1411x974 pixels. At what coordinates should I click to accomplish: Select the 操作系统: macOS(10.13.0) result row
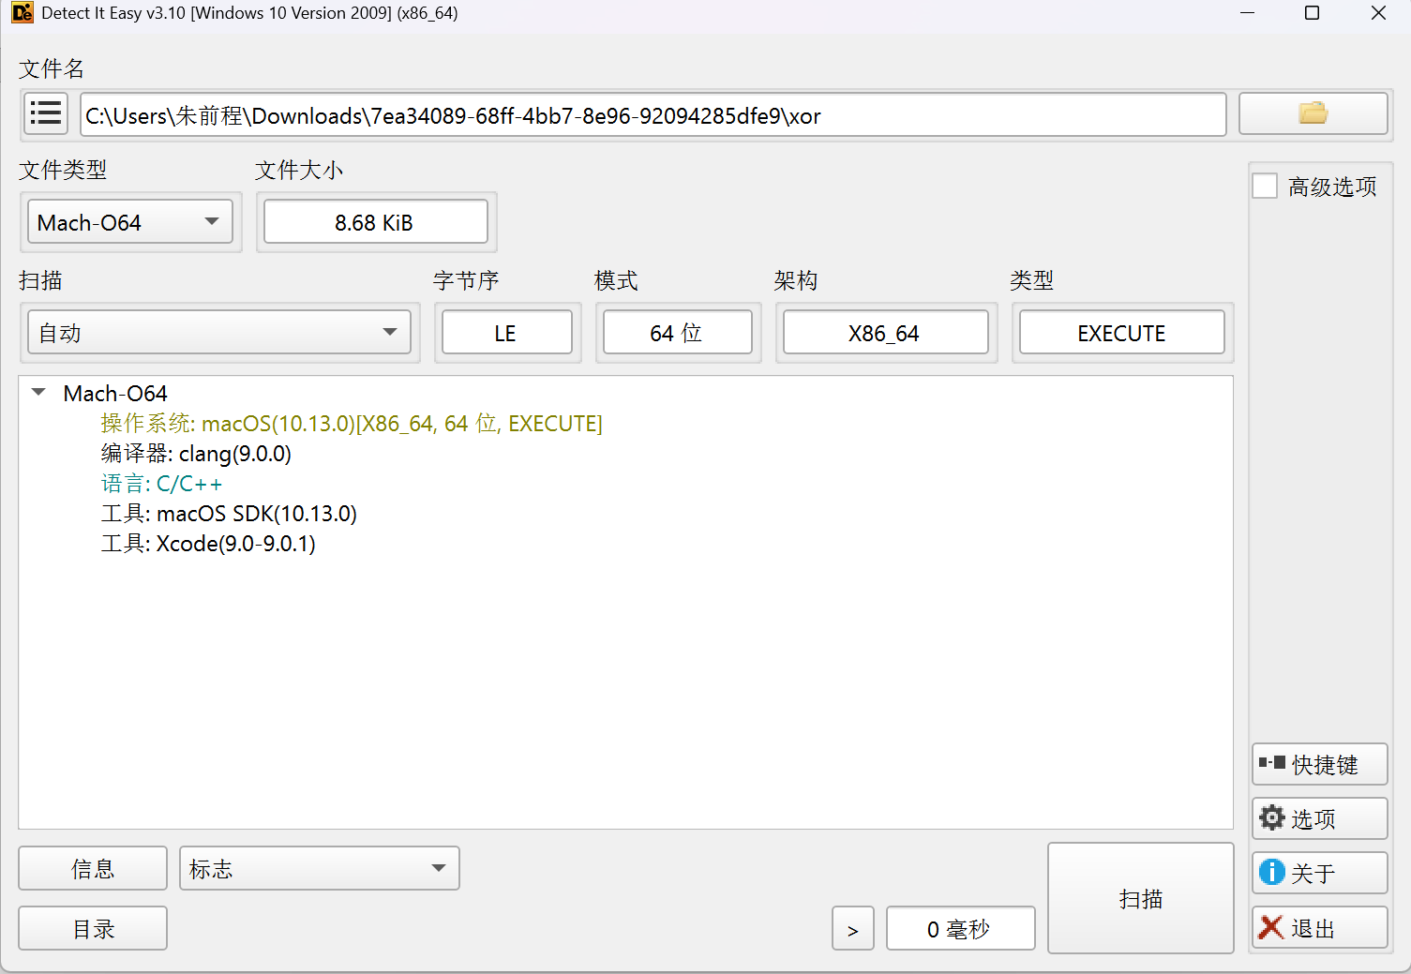point(352,424)
